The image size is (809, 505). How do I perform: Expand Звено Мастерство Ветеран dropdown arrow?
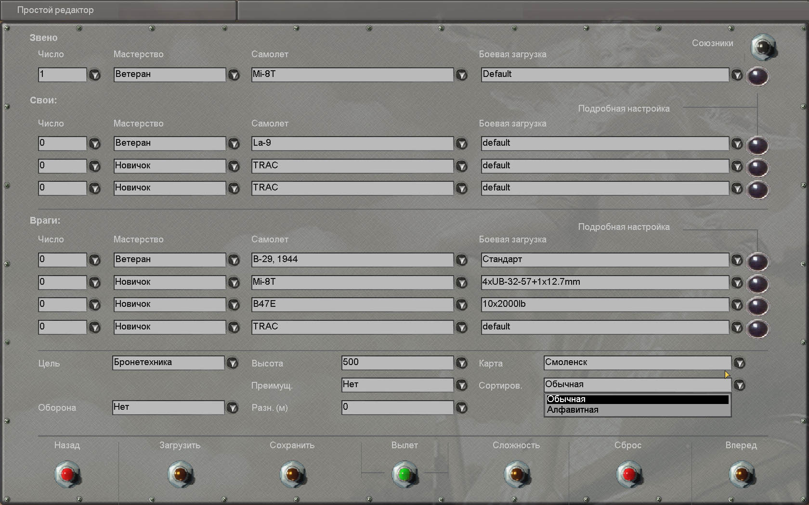(234, 75)
